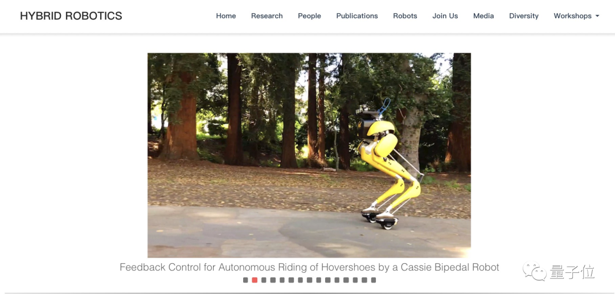Open the Feedback Control for Hovershoes caption
This screenshot has height=299, width=615.
[309, 267]
